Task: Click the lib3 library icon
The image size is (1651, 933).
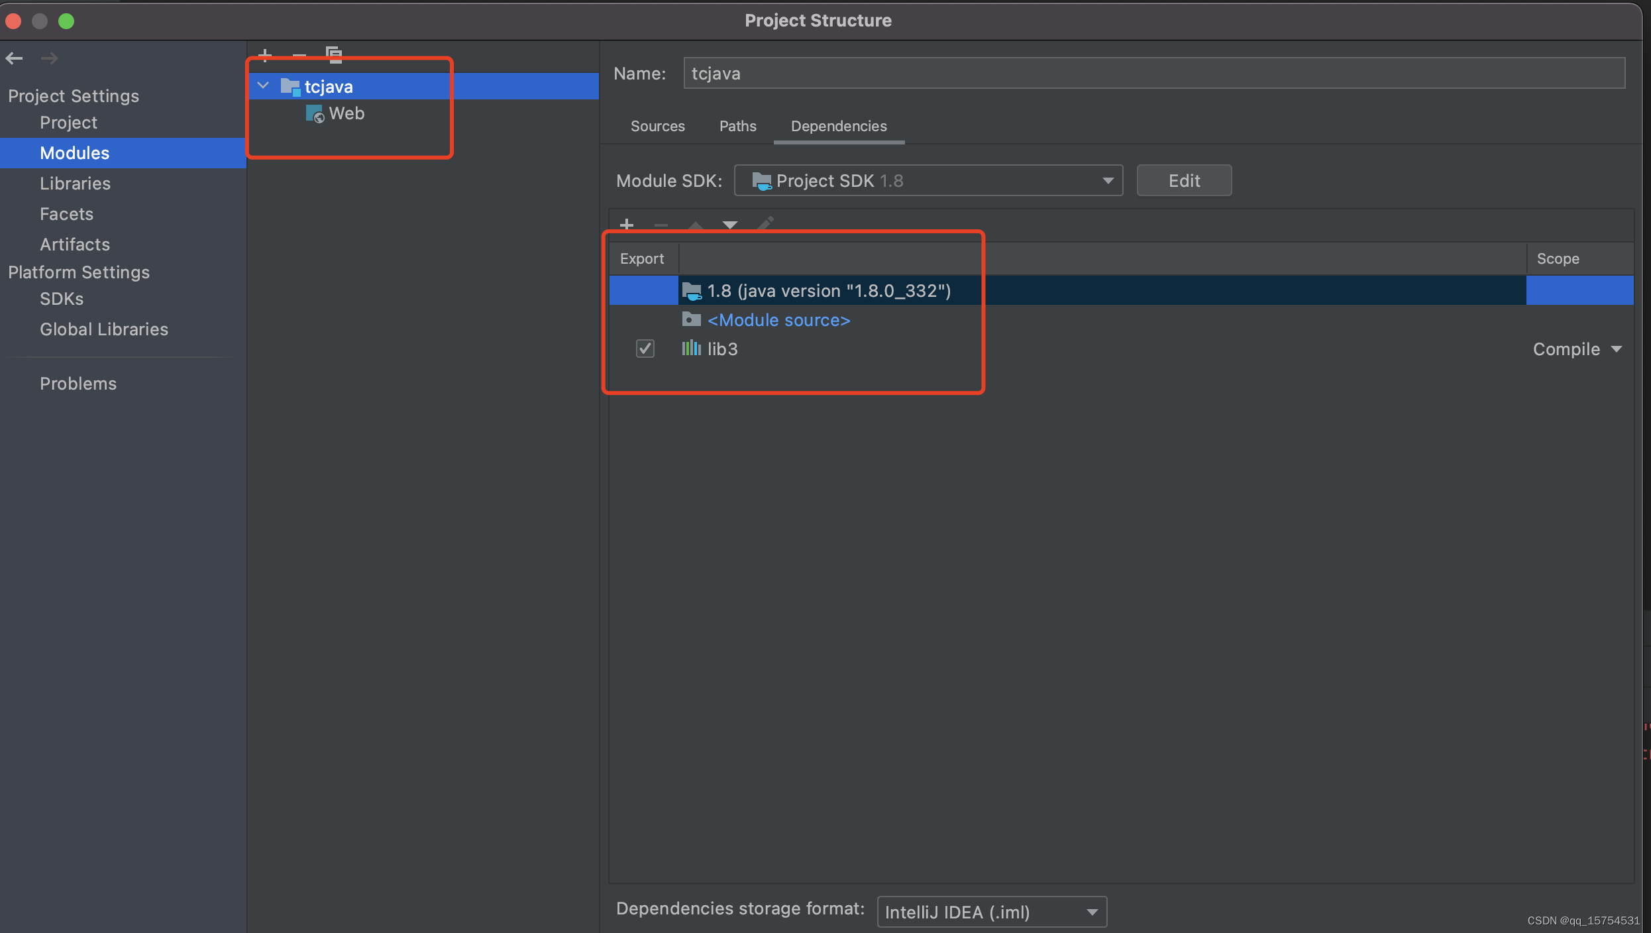Action: [691, 349]
